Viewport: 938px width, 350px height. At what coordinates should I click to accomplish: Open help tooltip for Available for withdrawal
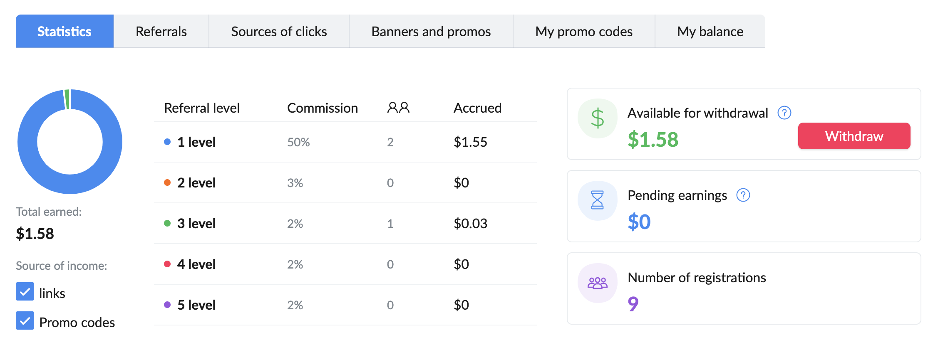click(x=784, y=113)
